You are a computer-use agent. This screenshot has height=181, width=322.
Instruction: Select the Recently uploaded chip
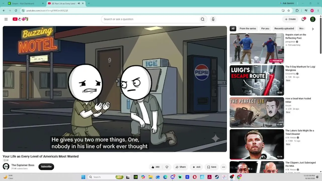[284, 28]
